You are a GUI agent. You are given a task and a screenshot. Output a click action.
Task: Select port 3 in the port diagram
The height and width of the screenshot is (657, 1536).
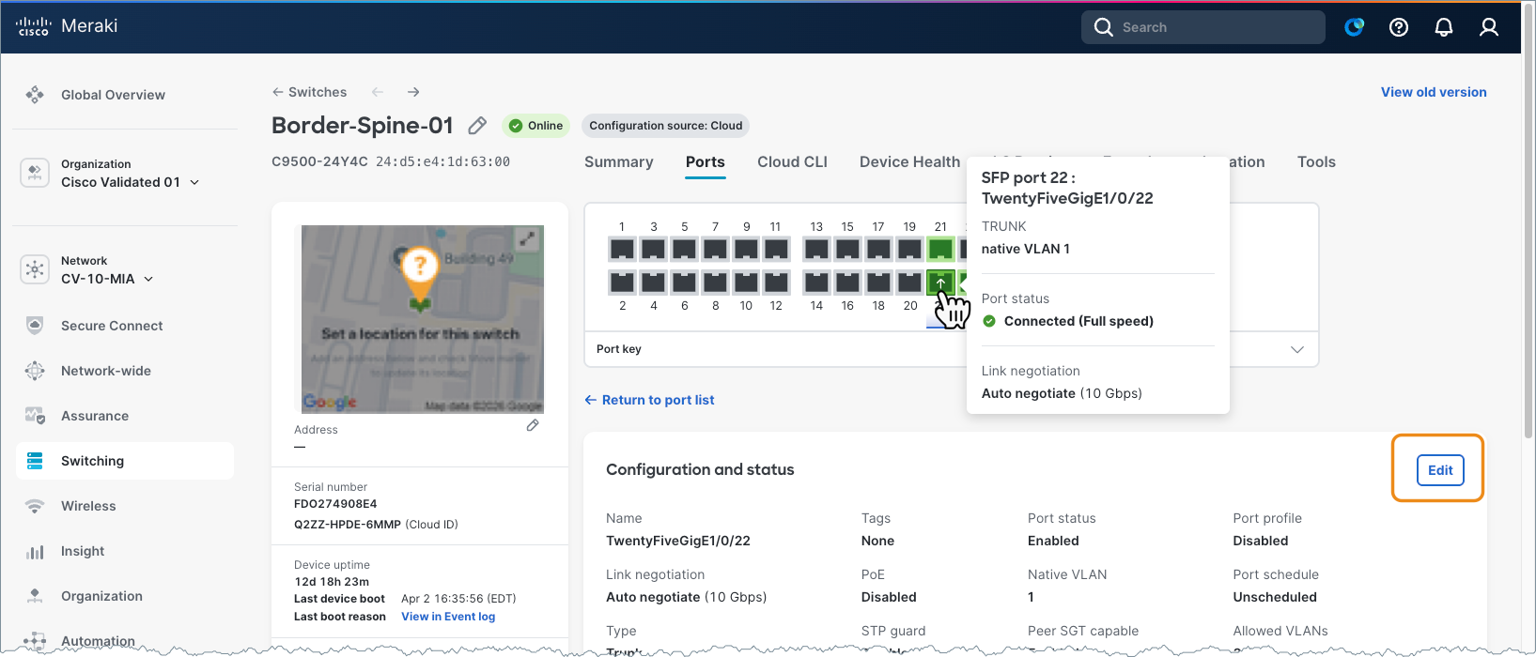click(653, 250)
